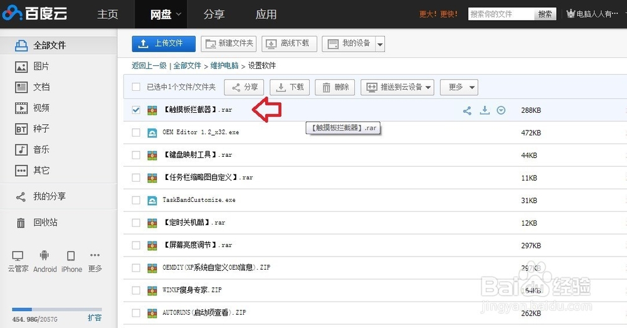Check the OEMDIY ZIP file checkbox
Screen dimensions: 627x328
point(136,268)
